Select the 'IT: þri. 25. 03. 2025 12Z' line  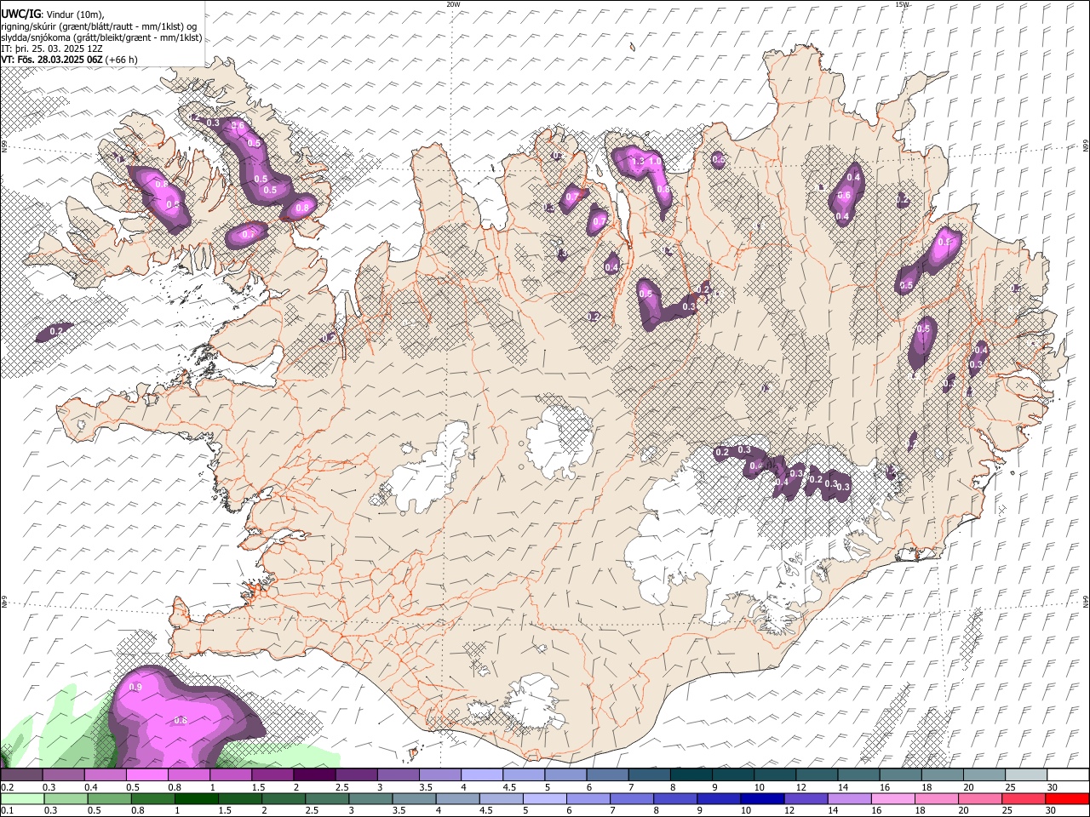pyautogui.click(x=52, y=49)
